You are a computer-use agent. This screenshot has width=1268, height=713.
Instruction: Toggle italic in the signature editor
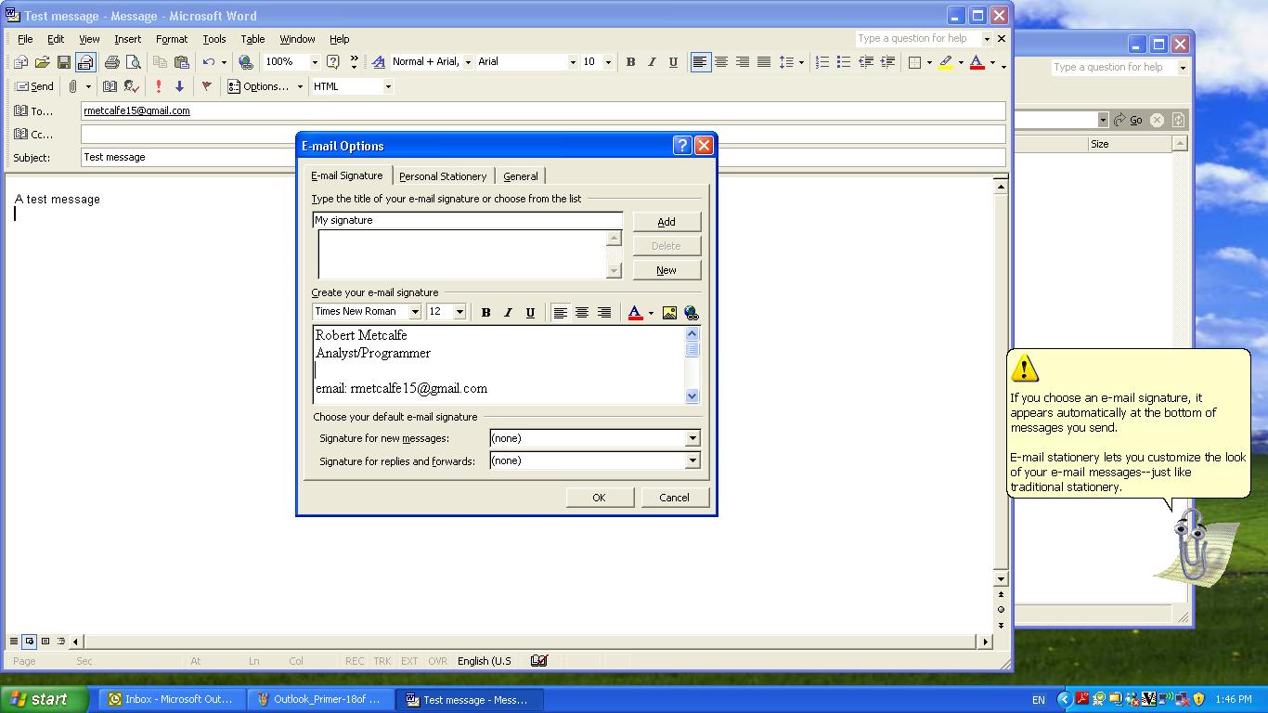click(508, 313)
